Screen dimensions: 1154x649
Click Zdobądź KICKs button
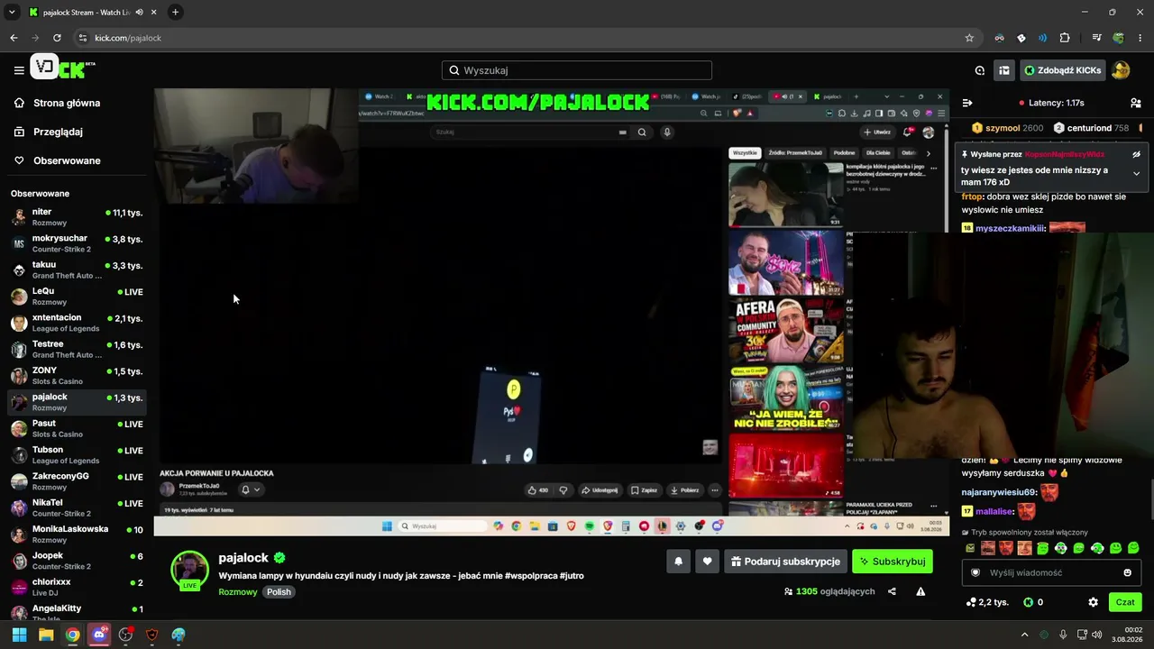1062,70
